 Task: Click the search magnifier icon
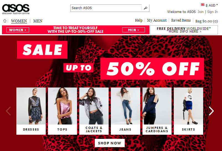pyautogui.click(x=146, y=8)
